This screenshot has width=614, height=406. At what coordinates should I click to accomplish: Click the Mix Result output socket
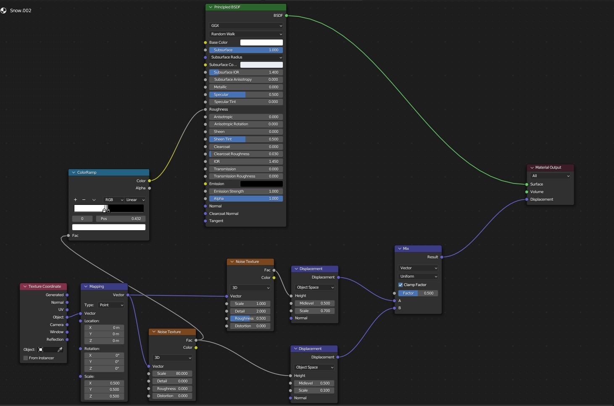442,257
